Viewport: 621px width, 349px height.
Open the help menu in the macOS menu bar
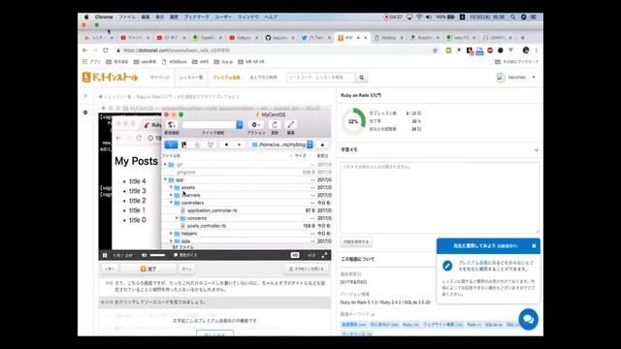point(271,17)
